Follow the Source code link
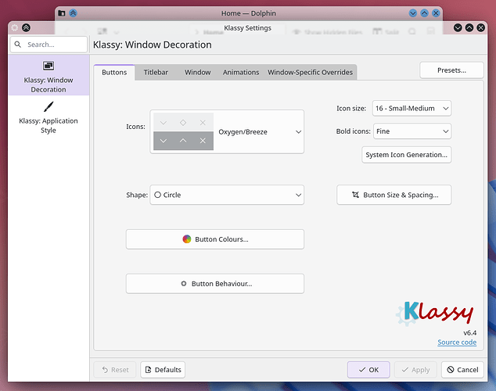496x391 pixels. 457,343
